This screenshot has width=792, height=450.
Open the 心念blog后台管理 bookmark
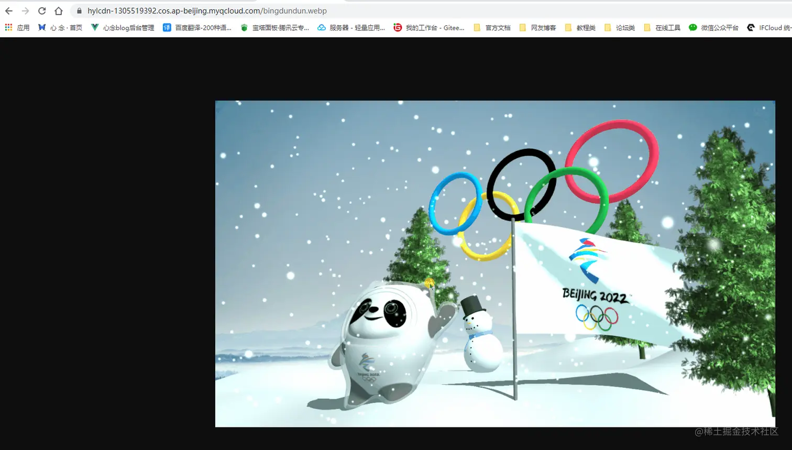(x=123, y=28)
